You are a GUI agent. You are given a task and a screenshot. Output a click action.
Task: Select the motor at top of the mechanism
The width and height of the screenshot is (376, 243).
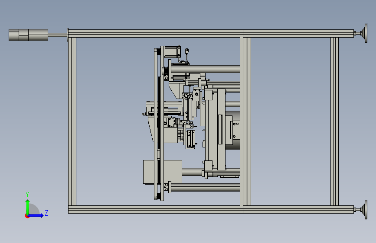pyautogui.click(x=172, y=51)
